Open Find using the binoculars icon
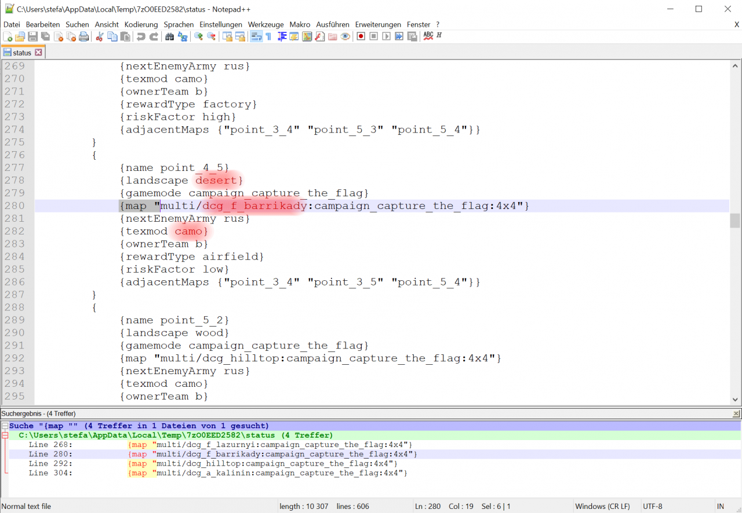 [169, 36]
